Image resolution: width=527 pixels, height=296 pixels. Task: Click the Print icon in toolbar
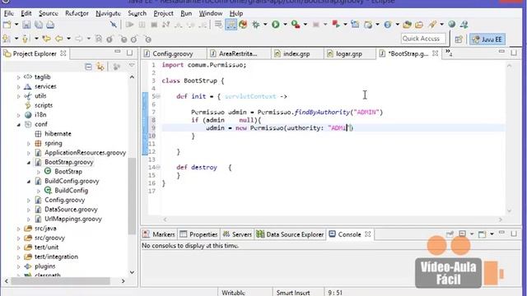[x=50, y=25]
